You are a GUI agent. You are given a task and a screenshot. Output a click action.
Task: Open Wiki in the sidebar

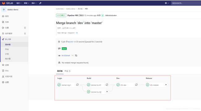pyautogui.click(x=7, y=71)
